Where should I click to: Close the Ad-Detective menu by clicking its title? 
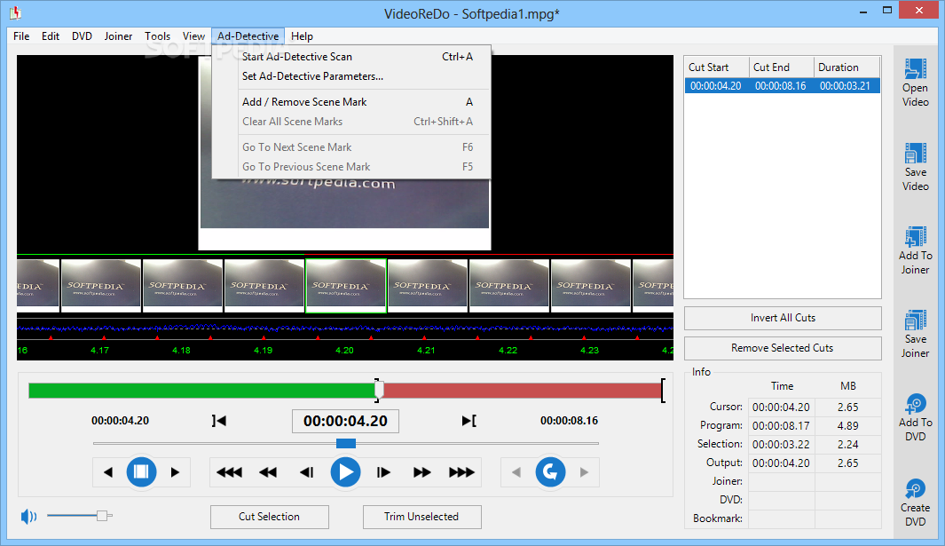(x=248, y=36)
